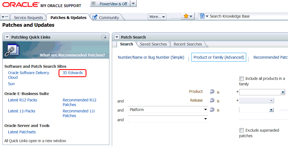The image size is (288, 146).
Task: Open What are Recommended Patches? link
Action: [72, 55]
